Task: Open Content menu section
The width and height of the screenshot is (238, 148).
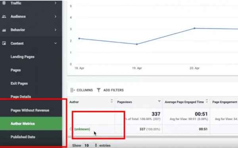Action: [31, 43]
